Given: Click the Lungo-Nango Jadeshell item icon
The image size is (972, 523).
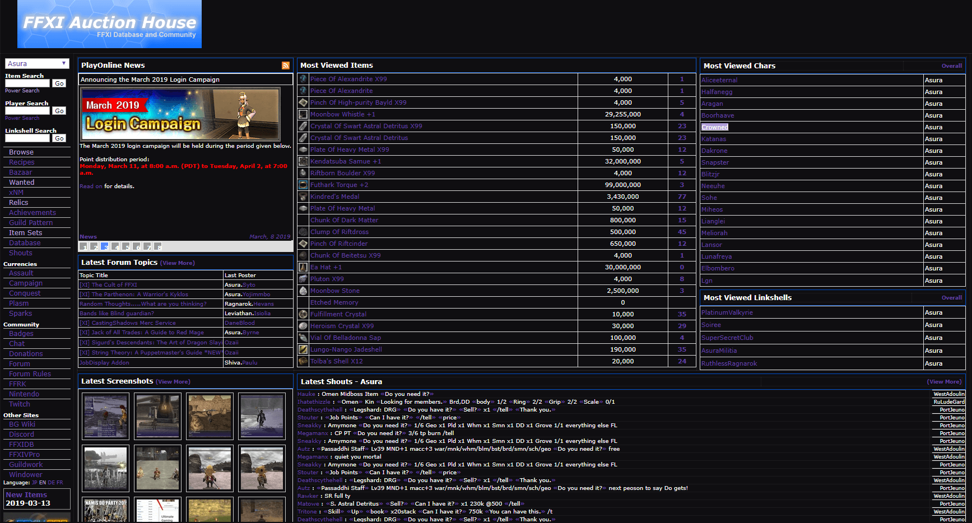Looking at the screenshot, I should [x=303, y=349].
